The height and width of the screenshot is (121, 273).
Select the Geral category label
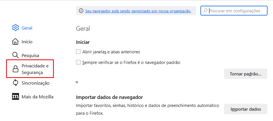tap(27, 28)
